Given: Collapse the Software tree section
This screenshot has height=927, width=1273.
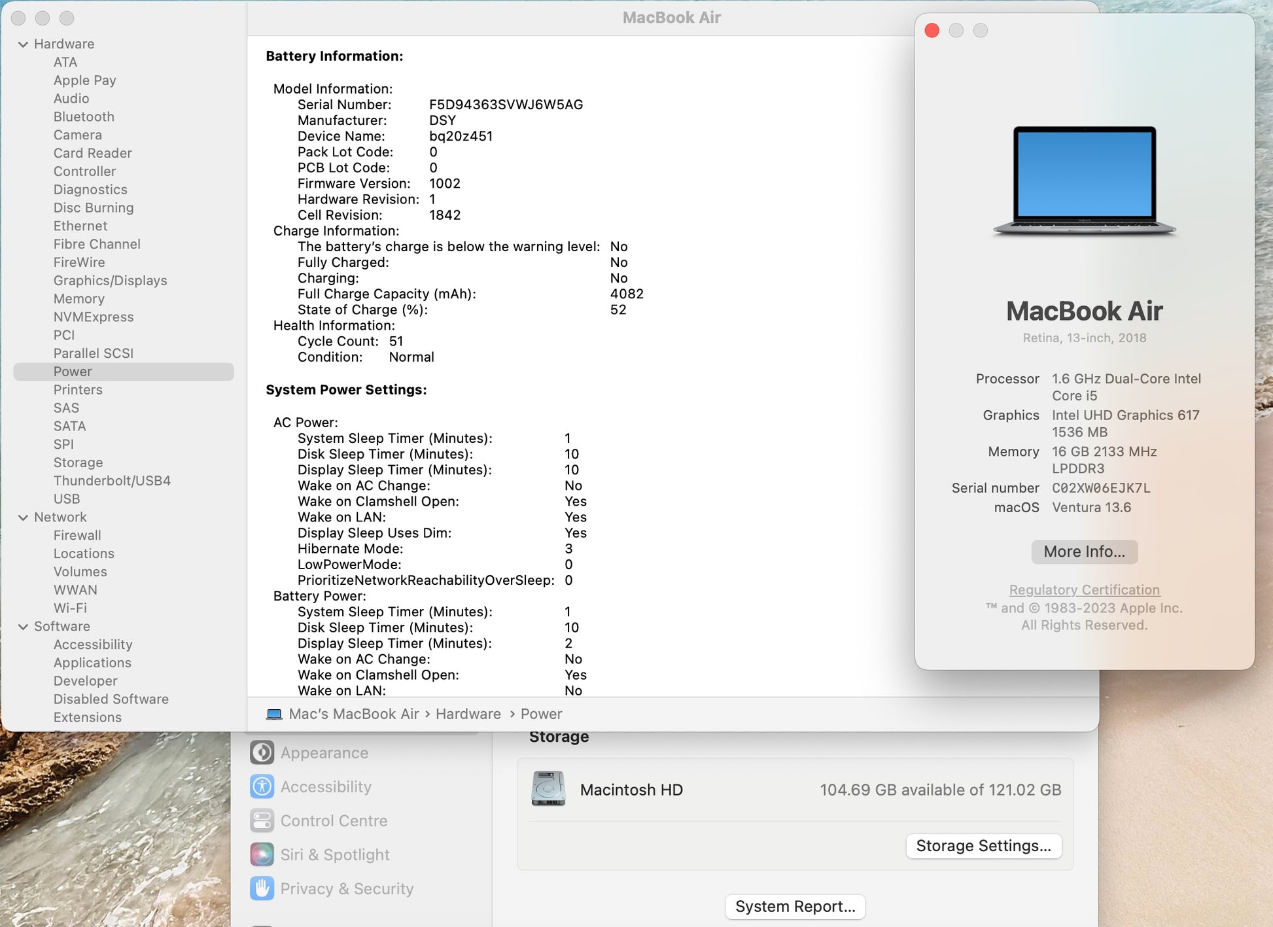Looking at the screenshot, I should (23, 627).
